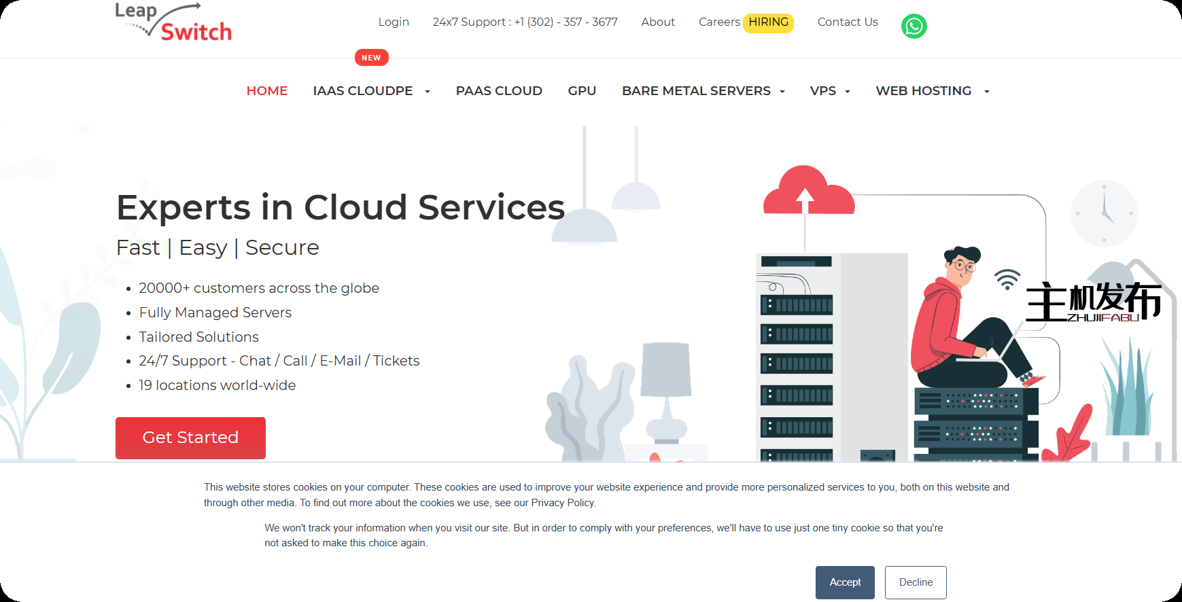Visit the About page link
The image size is (1182, 602).
point(658,22)
